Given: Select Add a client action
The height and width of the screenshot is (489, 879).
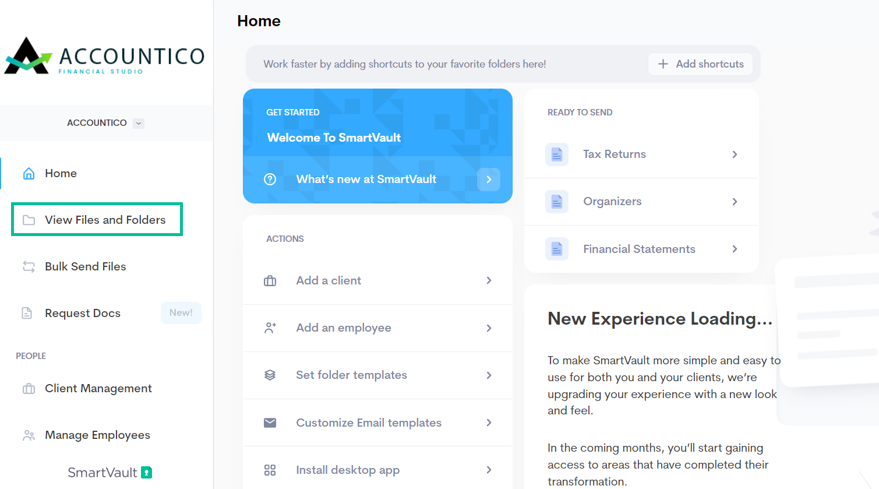Looking at the screenshot, I should coord(329,281).
